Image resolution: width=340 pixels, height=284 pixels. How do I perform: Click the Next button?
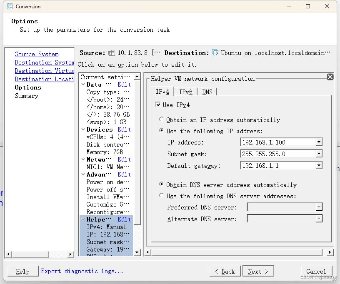point(258,271)
